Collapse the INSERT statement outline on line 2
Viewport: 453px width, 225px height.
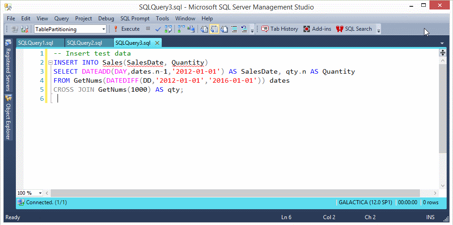(50, 63)
